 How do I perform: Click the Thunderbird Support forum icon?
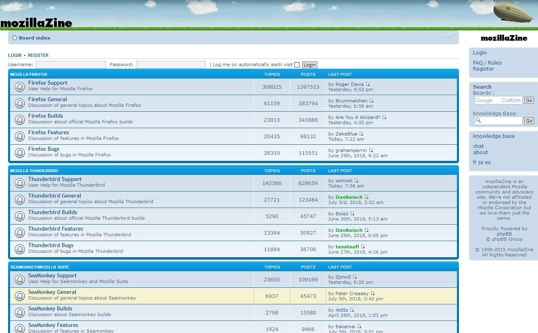[x=19, y=183]
